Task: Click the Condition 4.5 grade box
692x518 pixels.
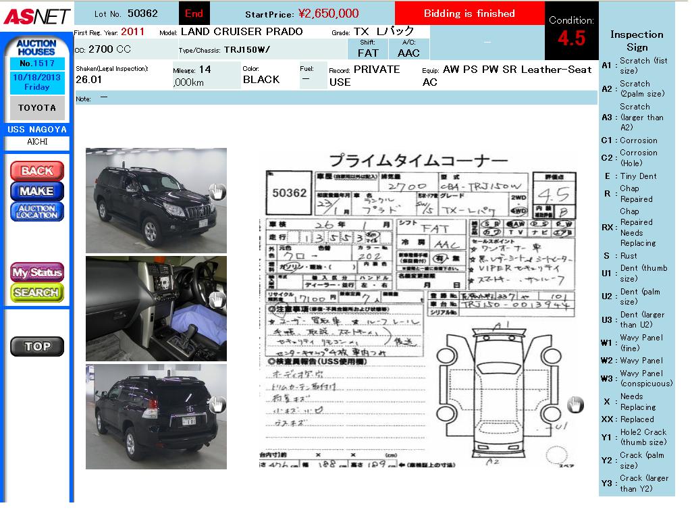Action: 571,32
